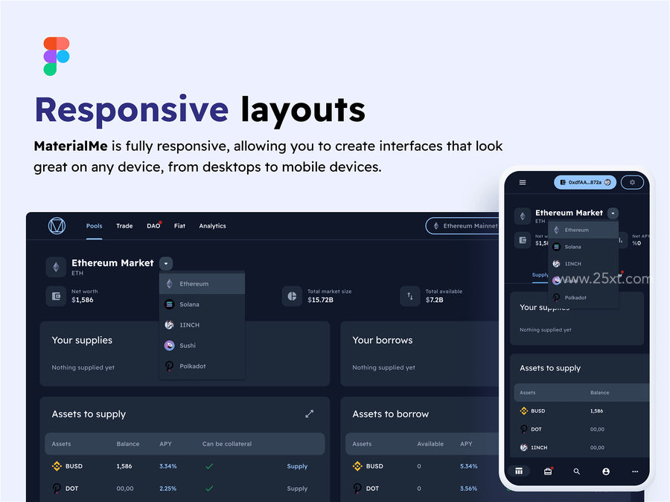Choose 1INCH in the phone market list
Screen dimensions: 670x502
[583, 264]
